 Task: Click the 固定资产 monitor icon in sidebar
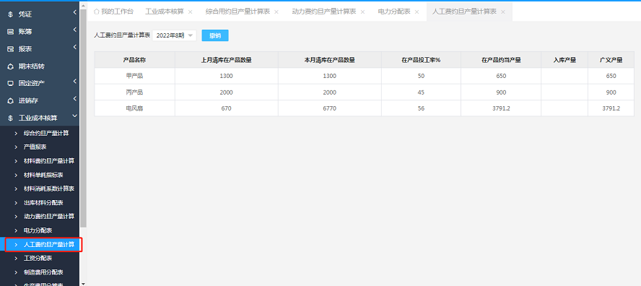(x=11, y=83)
